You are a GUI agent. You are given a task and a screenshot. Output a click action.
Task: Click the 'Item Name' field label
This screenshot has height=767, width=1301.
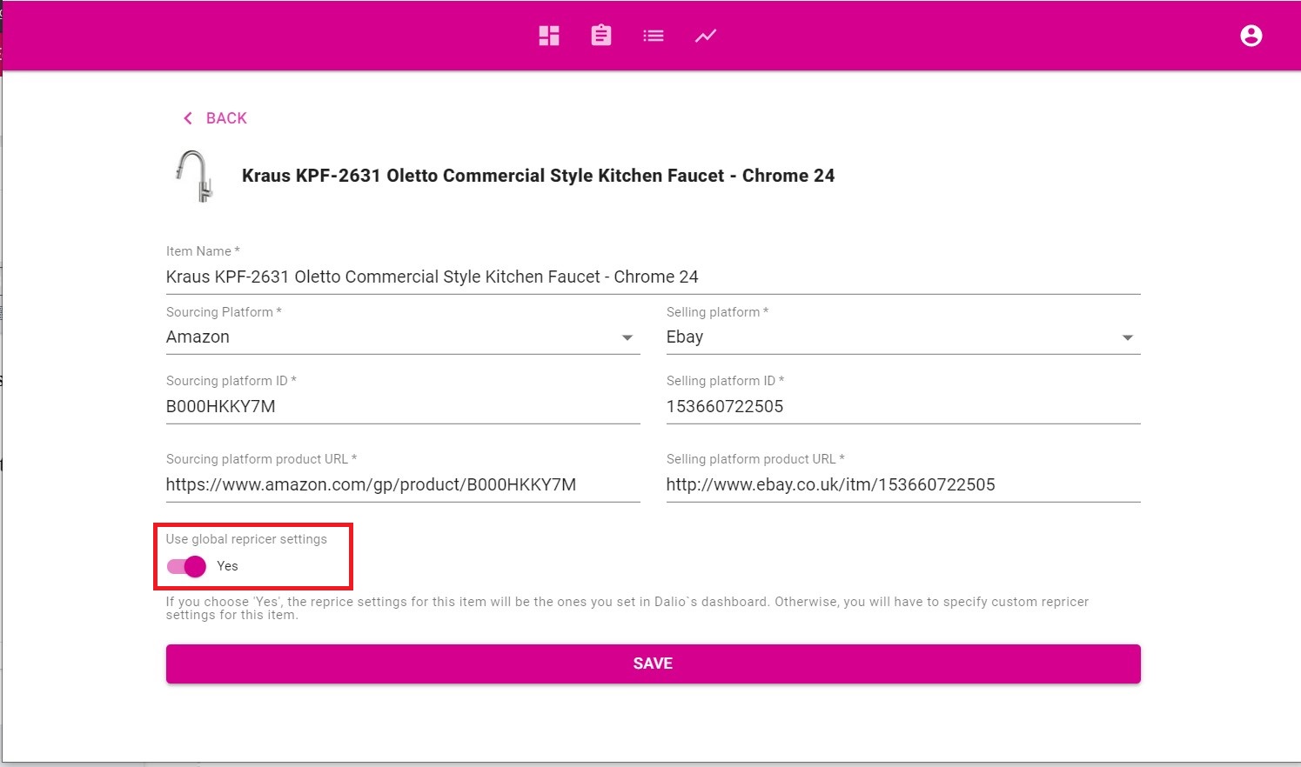click(x=203, y=251)
